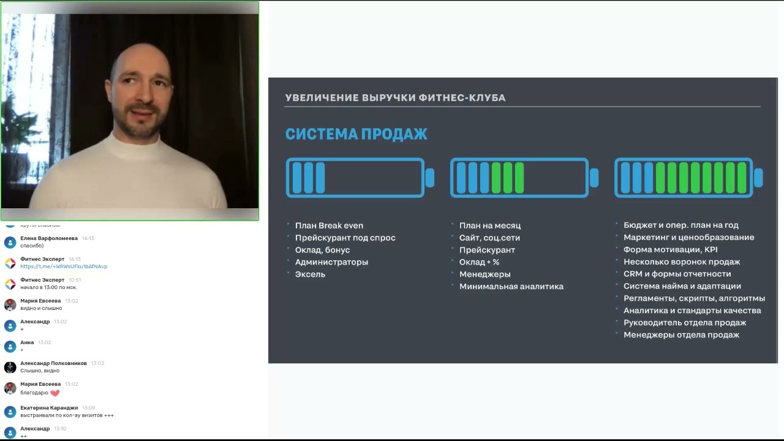This screenshot has height=441, width=784.
Task: Click the bullet 'План на месяц'
Action: point(490,225)
